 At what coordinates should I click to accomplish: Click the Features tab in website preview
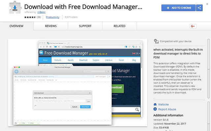point(58,60)
